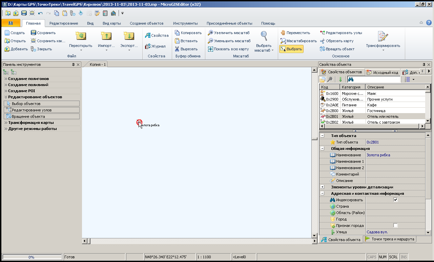
Task: Click the Export (Экспорт) ribbon icon
Action: 129,37
